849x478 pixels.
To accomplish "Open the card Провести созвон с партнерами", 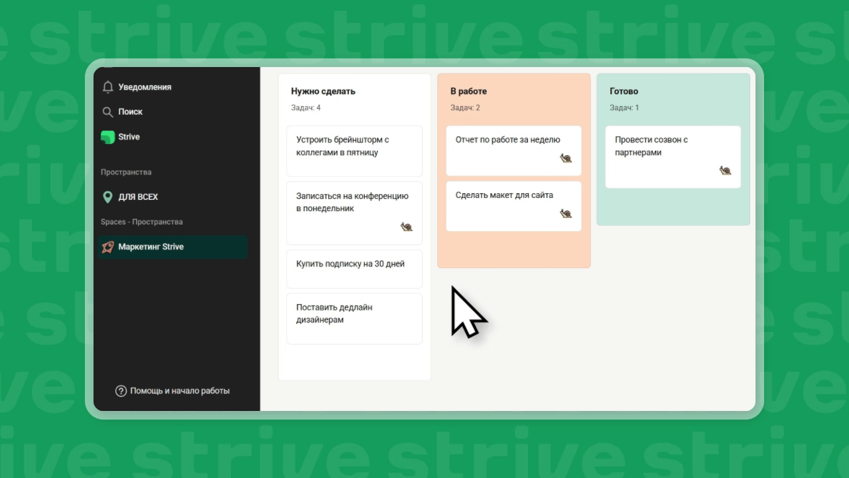I will click(x=673, y=157).
